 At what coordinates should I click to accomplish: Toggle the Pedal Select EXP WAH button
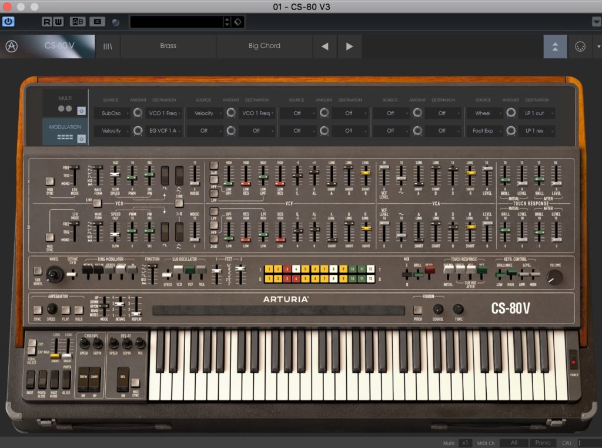click(x=32, y=351)
